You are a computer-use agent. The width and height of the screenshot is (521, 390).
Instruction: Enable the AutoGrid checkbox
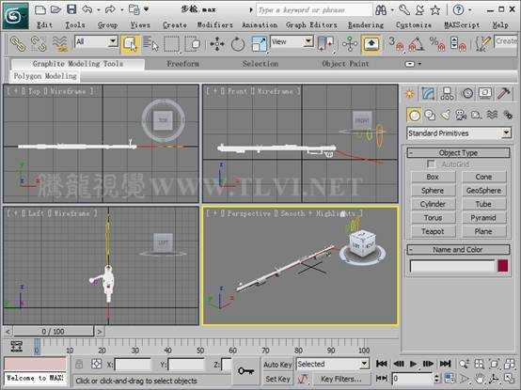(431, 164)
